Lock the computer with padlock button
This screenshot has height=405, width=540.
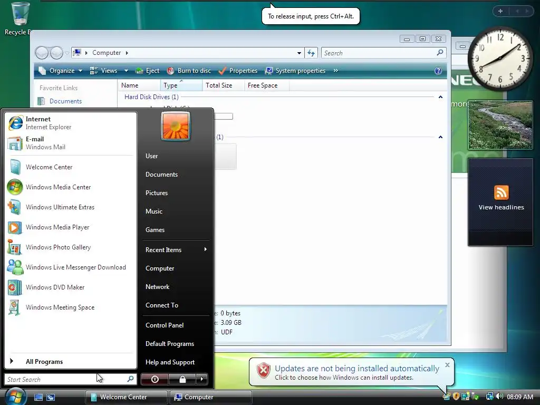182,379
